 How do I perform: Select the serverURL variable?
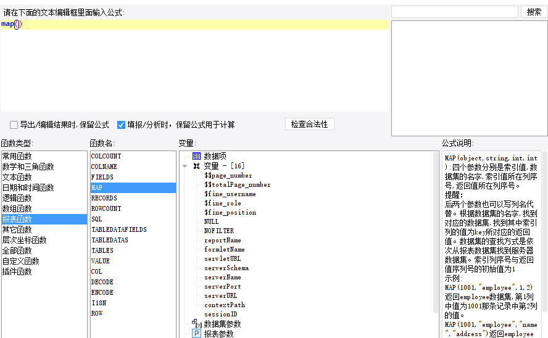coord(220,296)
